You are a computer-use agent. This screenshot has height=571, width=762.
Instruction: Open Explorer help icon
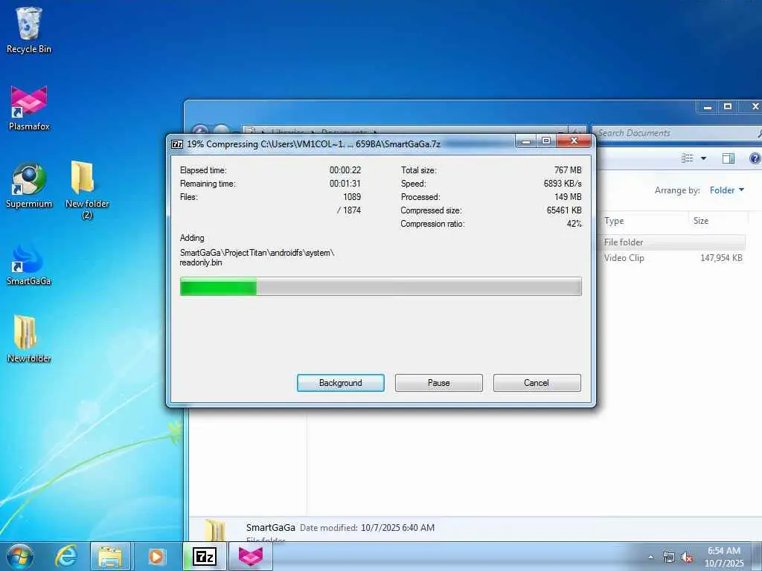pos(755,158)
